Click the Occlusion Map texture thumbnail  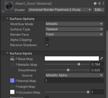click(12, 92)
